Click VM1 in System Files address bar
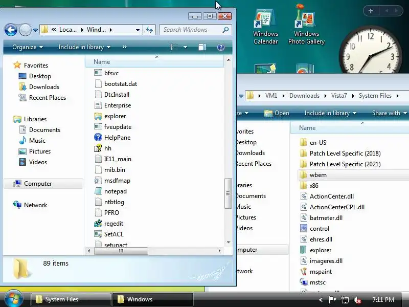This screenshot has height=307, width=409. 271,96
